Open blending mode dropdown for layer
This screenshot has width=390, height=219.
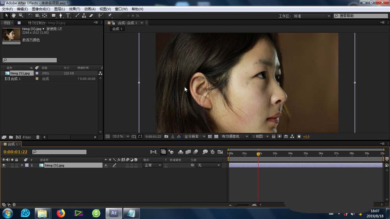152,165
